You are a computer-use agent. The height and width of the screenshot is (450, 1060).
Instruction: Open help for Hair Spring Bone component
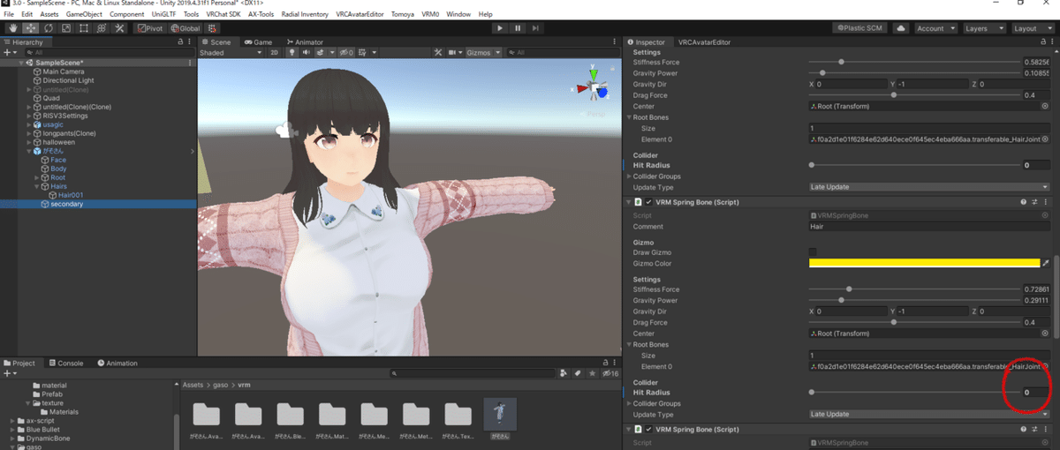coord(1025,202)
